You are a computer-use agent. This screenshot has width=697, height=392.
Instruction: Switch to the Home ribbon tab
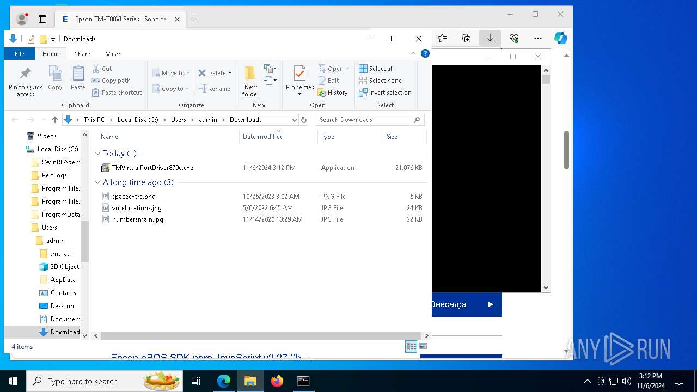[x=51, y=54]
